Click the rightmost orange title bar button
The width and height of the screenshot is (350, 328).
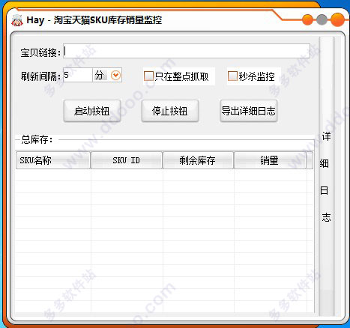click(337, 19)
